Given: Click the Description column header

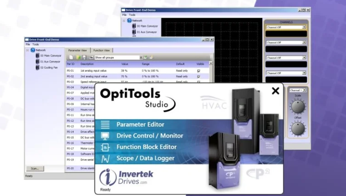Looking at the screenshot, I should 87,64.
